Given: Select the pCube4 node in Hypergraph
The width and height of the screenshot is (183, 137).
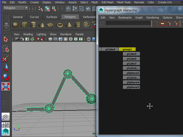Looking at the screenshot, I should pyautogui.click(x=110, y=49).
